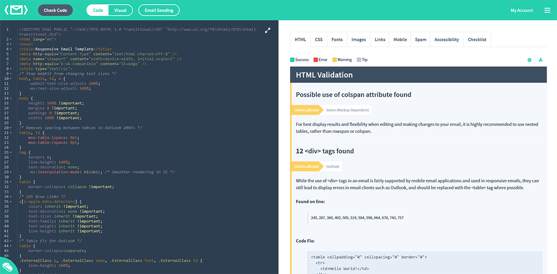Click the 'border-collapse:separate;' code line
The image size is (557, 274).
coord(57,250)
